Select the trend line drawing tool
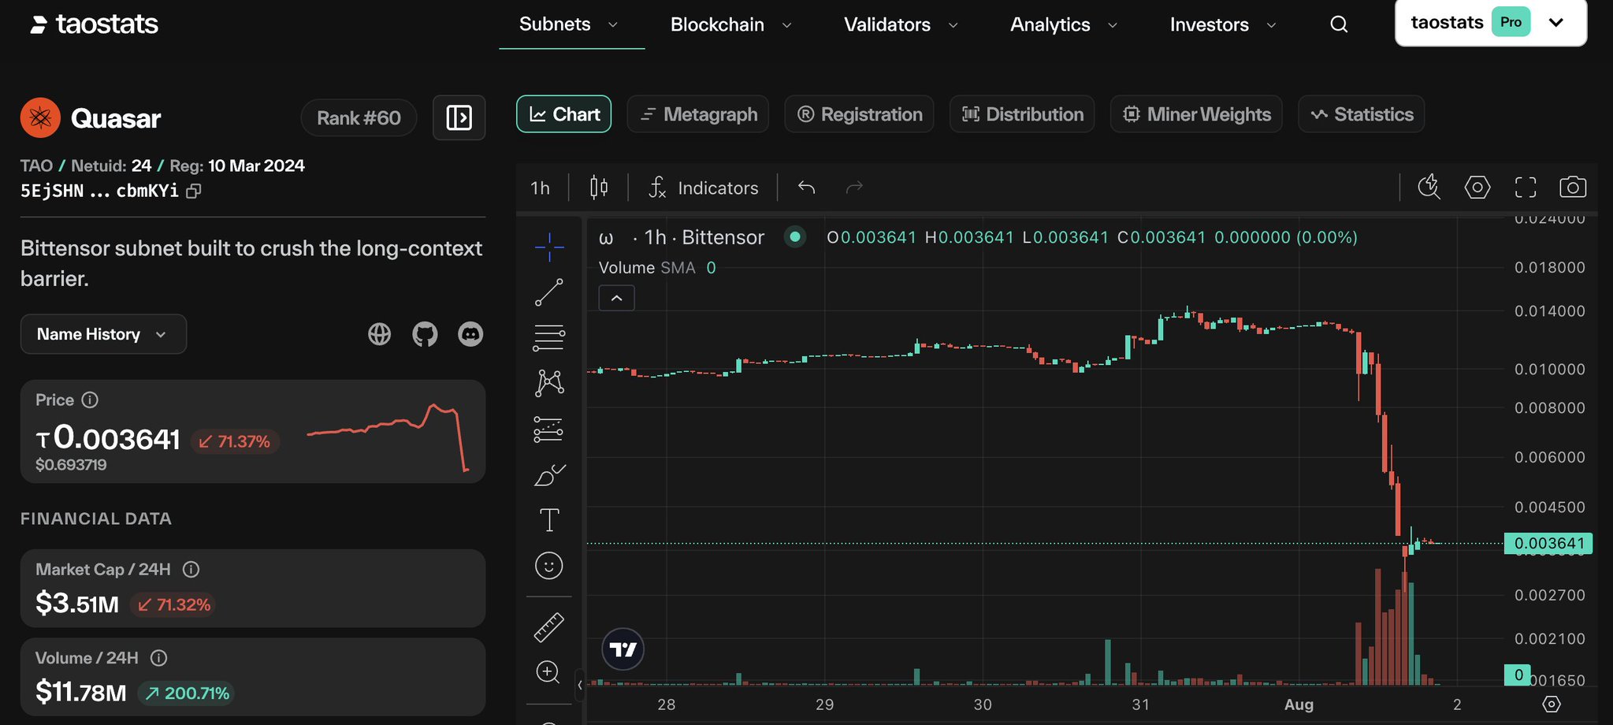 (x=549, y=292)
